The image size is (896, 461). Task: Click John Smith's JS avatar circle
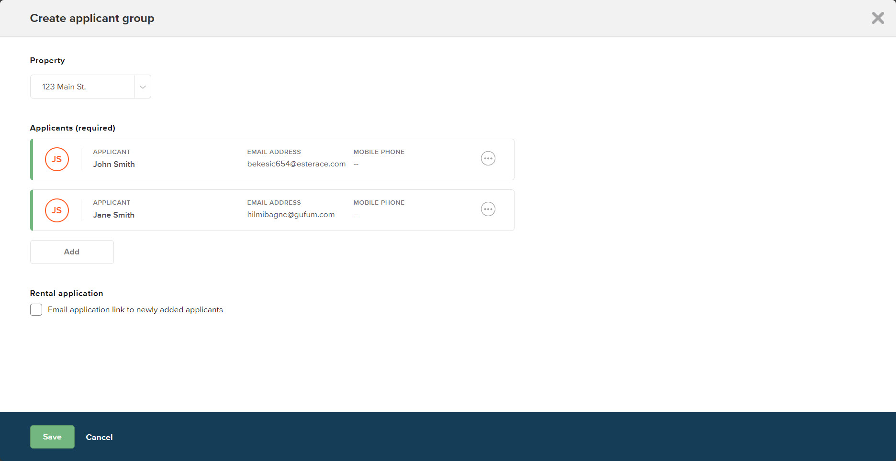click(x=57, y=159)
